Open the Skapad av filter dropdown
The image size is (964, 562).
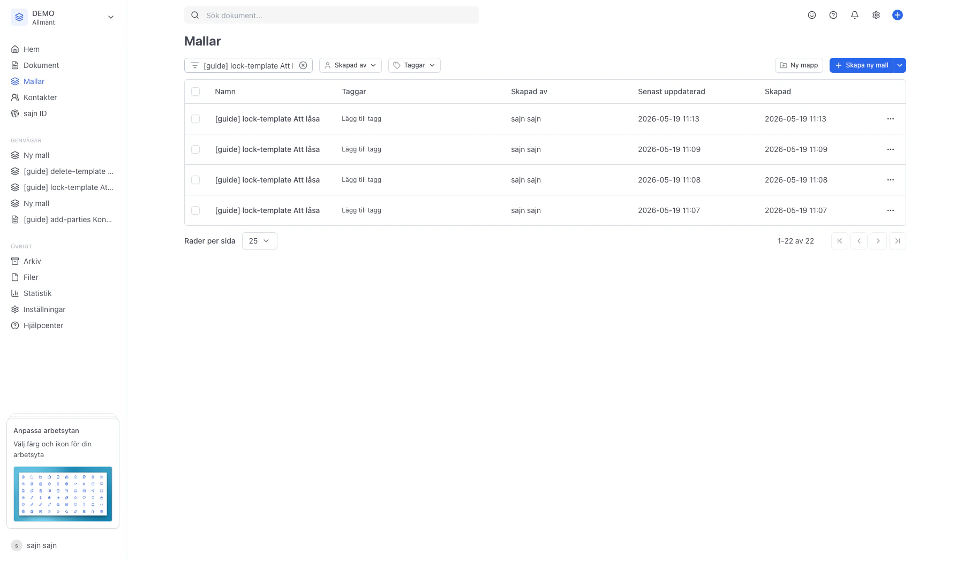pos(350,65)
